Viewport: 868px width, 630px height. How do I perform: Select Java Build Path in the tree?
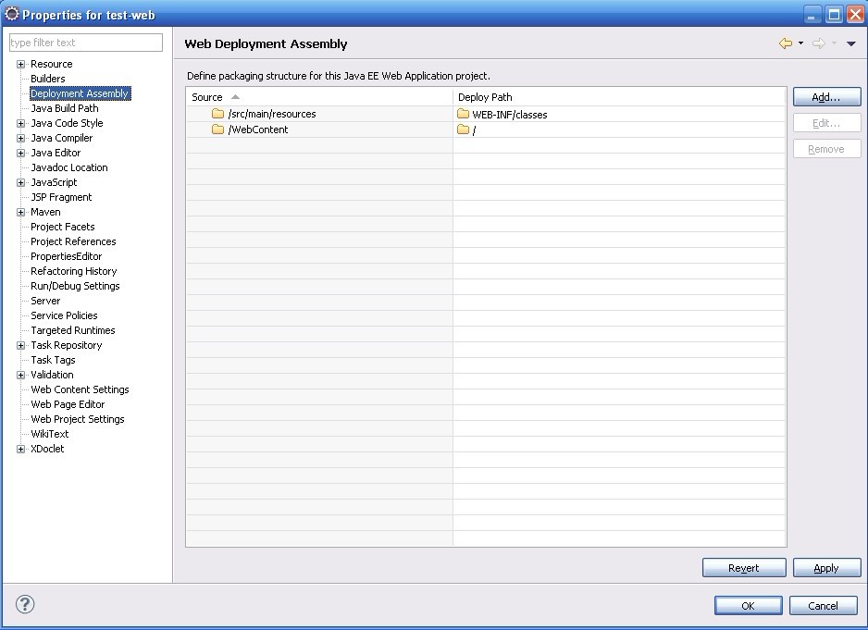pos(65,108)
